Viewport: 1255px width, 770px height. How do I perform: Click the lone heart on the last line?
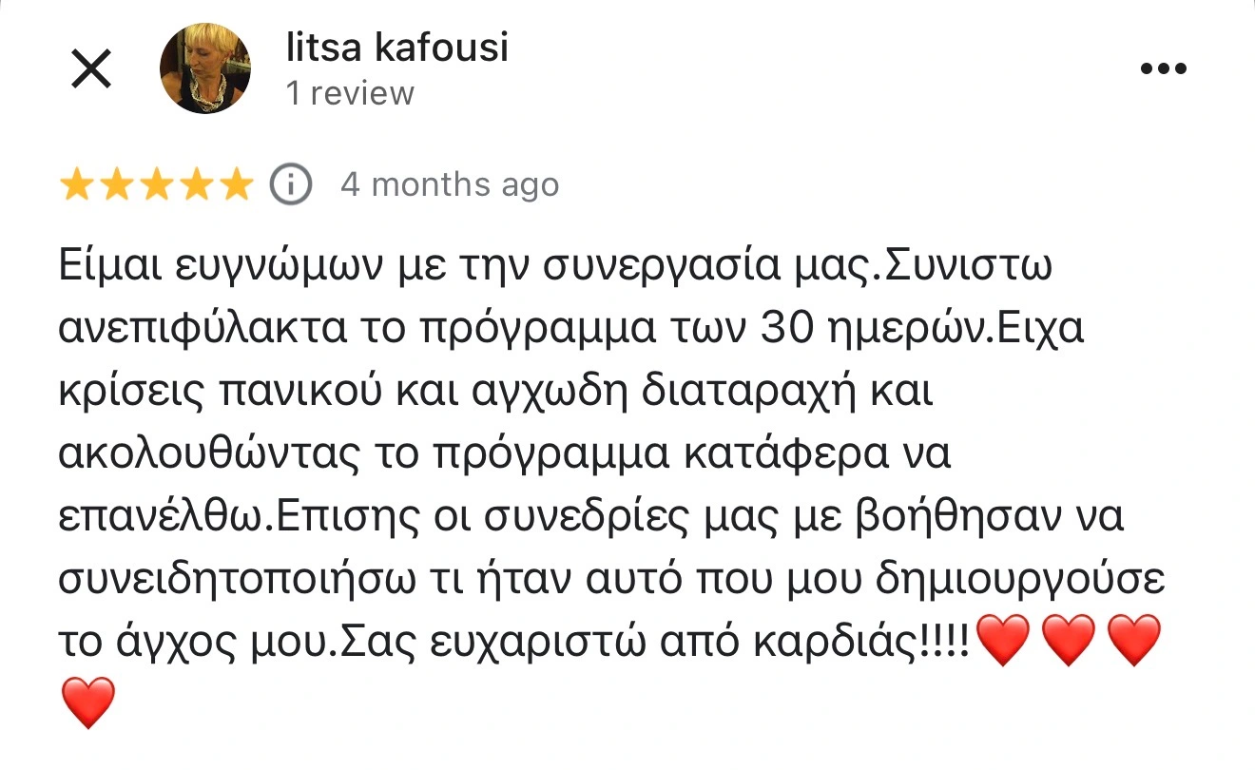pyautogui.click(x=87, y=703)
